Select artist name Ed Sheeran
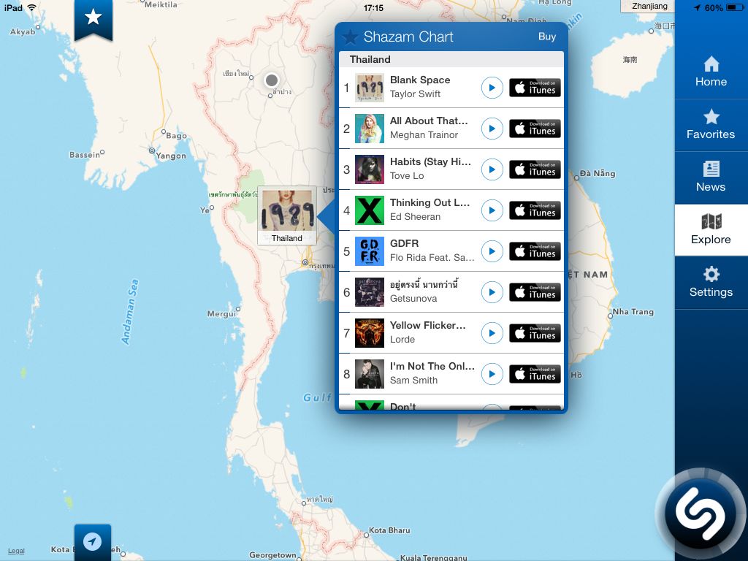Screen dimensions: 748x561 tap(415, 216)
